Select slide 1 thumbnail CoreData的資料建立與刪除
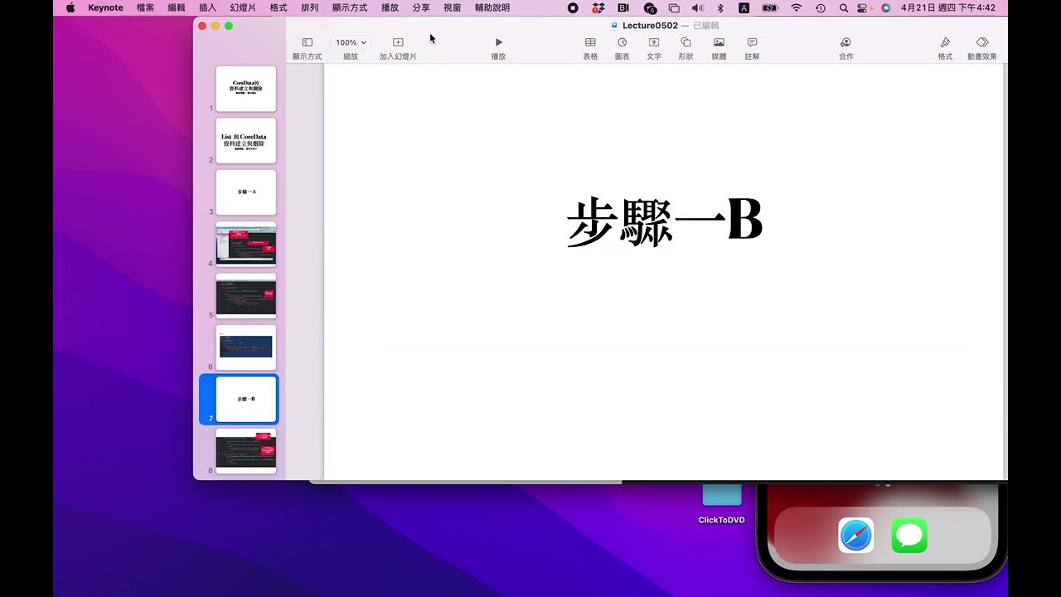 point(246,89)
